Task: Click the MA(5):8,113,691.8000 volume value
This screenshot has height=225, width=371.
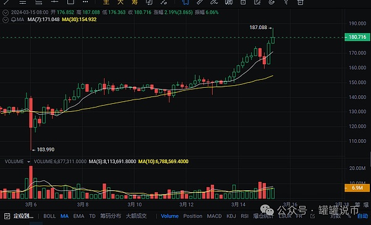Action: coord(113,161)
